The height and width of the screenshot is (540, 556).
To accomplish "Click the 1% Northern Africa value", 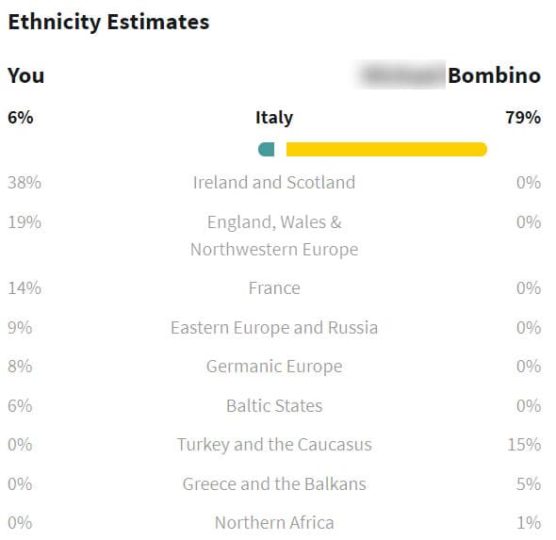I will click(x=529, y=523).
